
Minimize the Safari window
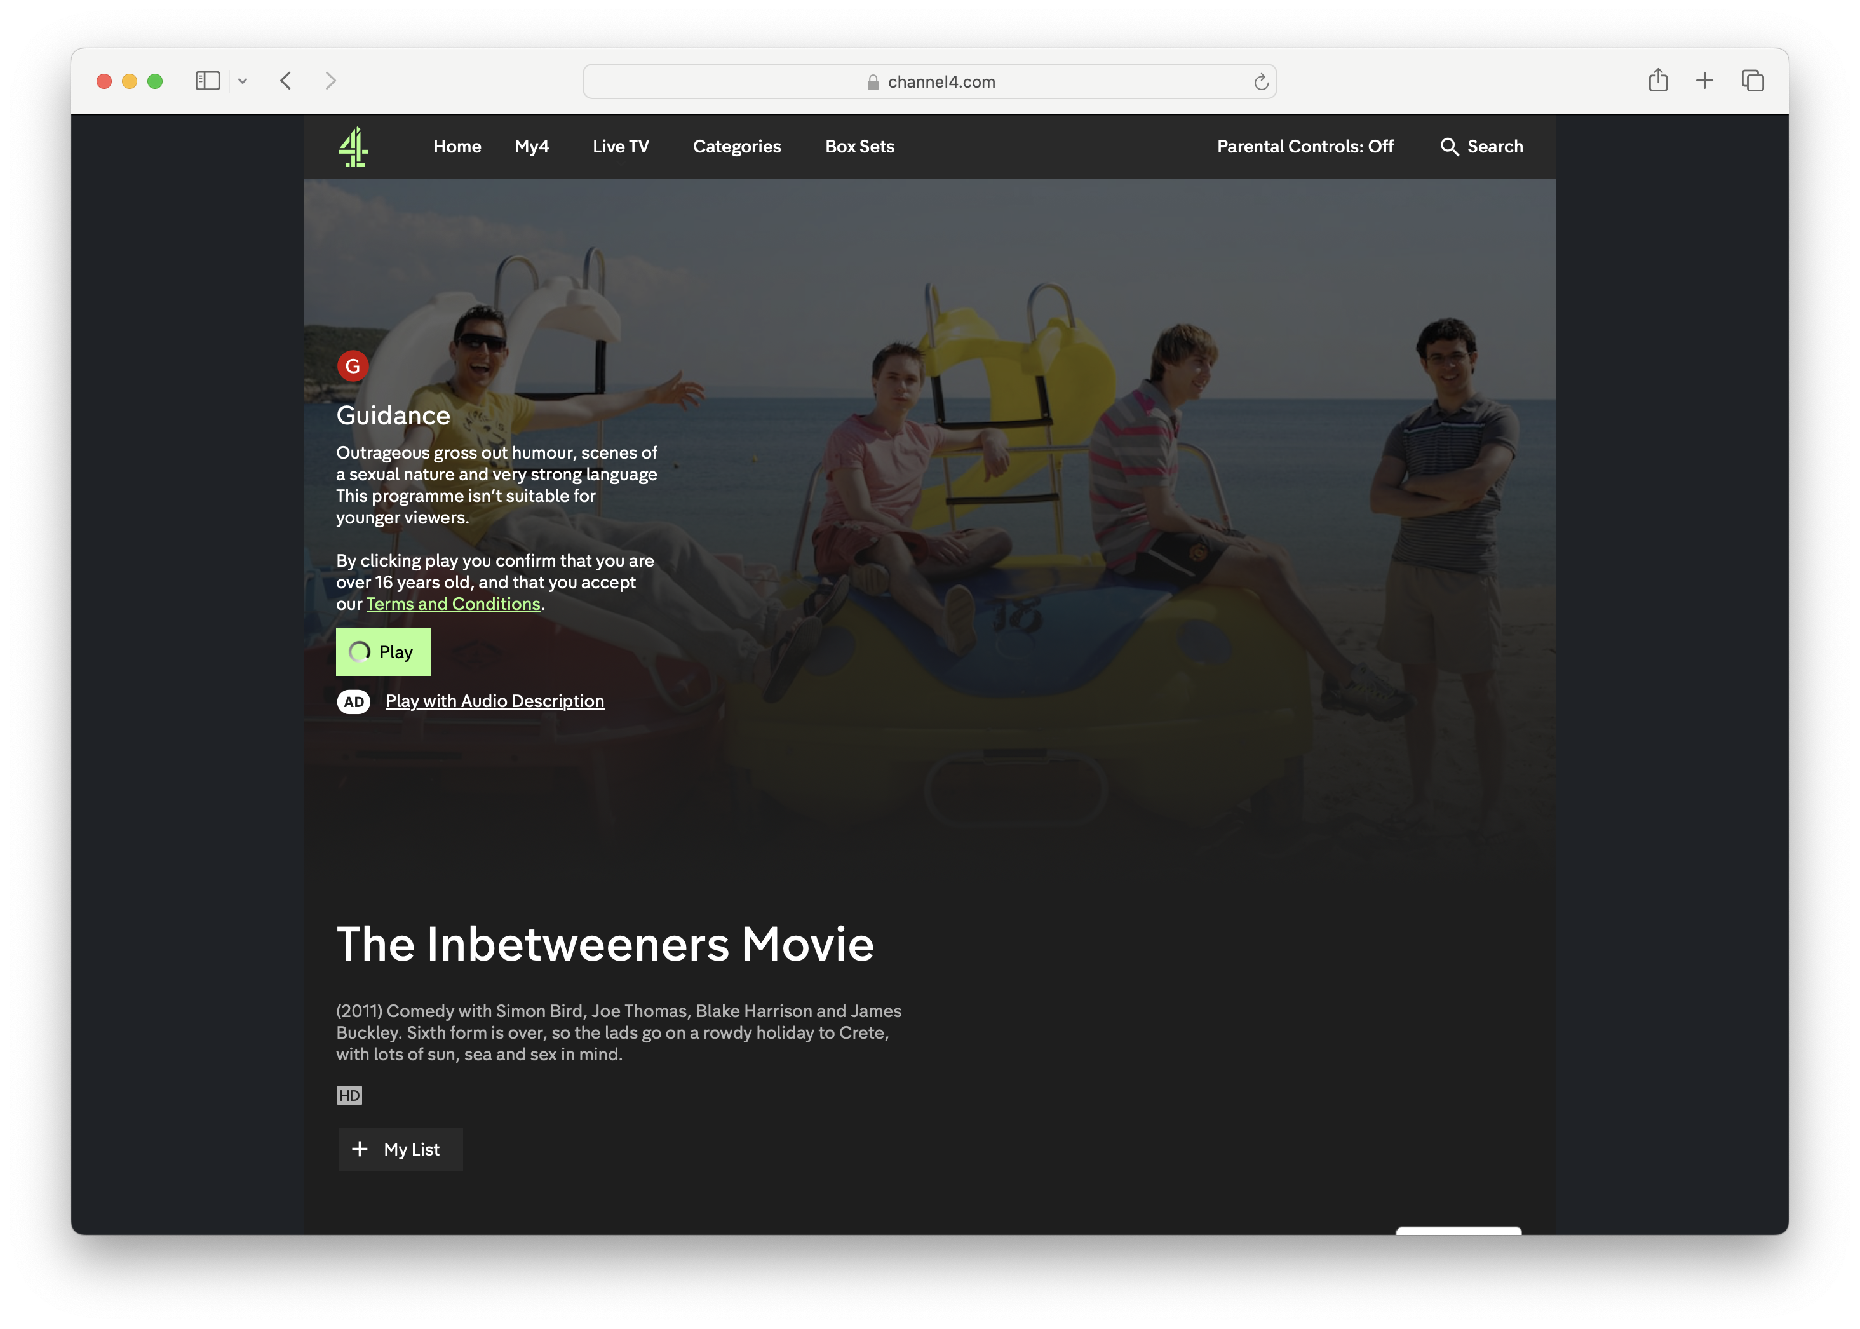[130, 81]
